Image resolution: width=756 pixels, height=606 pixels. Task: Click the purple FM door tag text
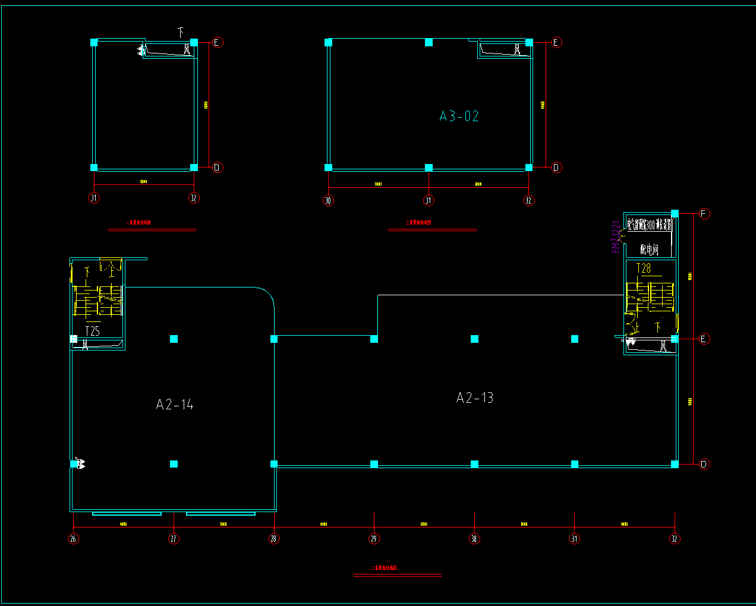coord(616,237)
